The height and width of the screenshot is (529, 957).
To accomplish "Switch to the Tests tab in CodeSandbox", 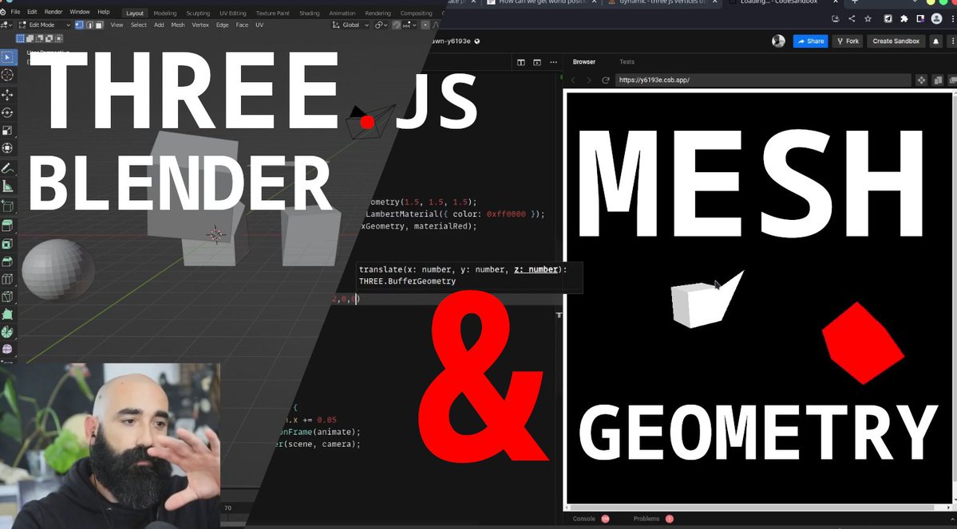I will (627, 61).
